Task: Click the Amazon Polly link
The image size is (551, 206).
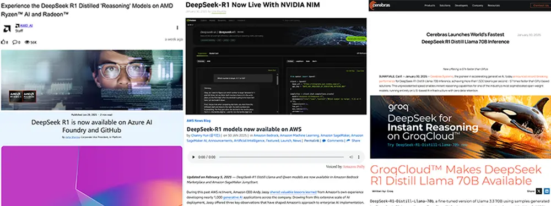Action: coord(354,167)
